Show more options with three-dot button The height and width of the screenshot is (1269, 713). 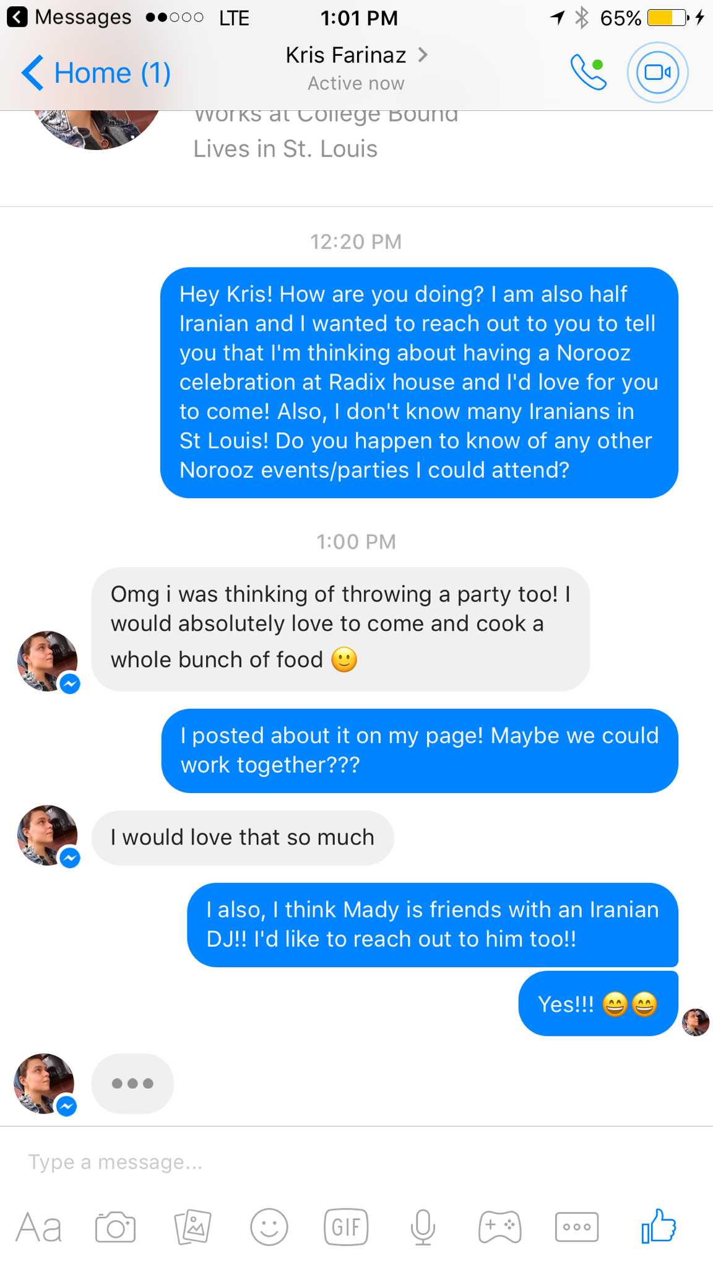pos(577,1227)
